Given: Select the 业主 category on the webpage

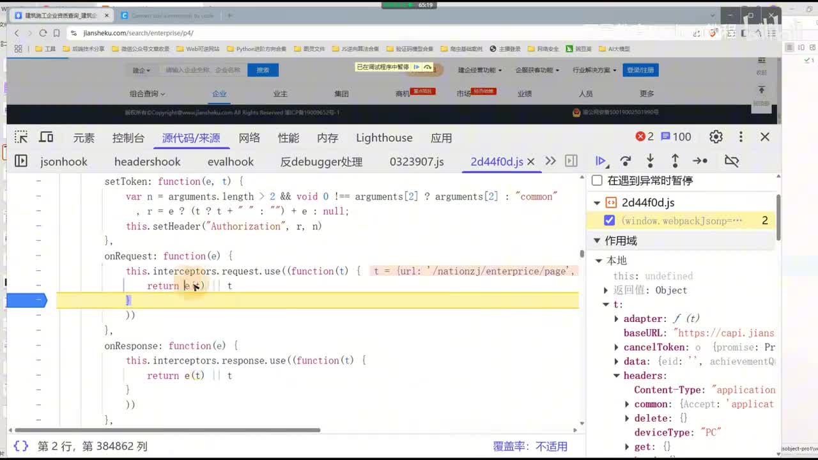Looking at the screenshot, I should tap(281, 94).
